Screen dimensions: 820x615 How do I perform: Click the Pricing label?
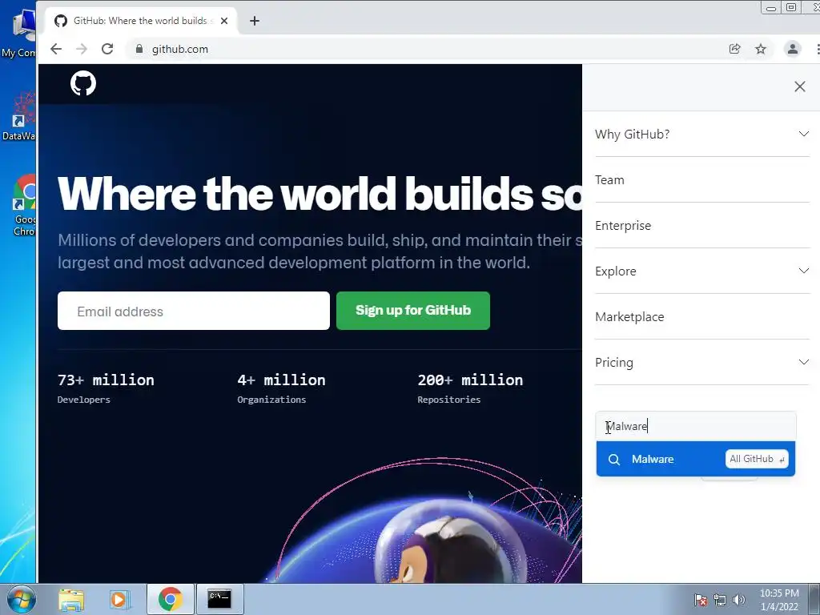click(614, 363)
